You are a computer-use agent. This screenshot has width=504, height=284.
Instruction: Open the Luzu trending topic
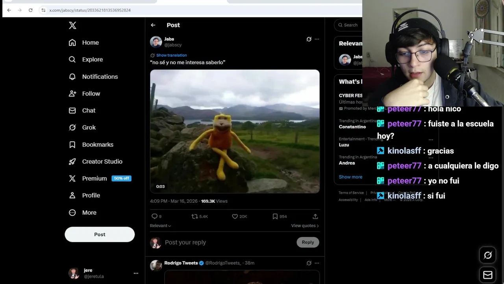(x=344, y=145)
